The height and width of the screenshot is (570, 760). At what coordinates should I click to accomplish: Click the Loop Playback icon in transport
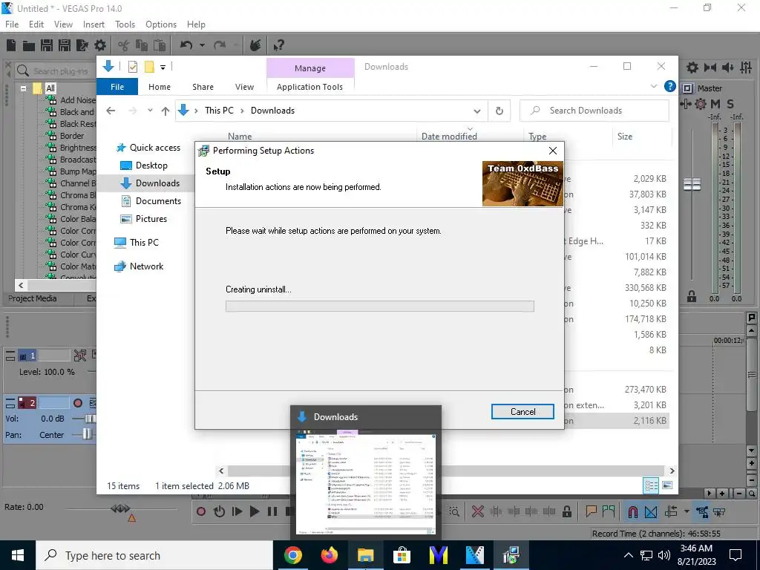[219, 511]
